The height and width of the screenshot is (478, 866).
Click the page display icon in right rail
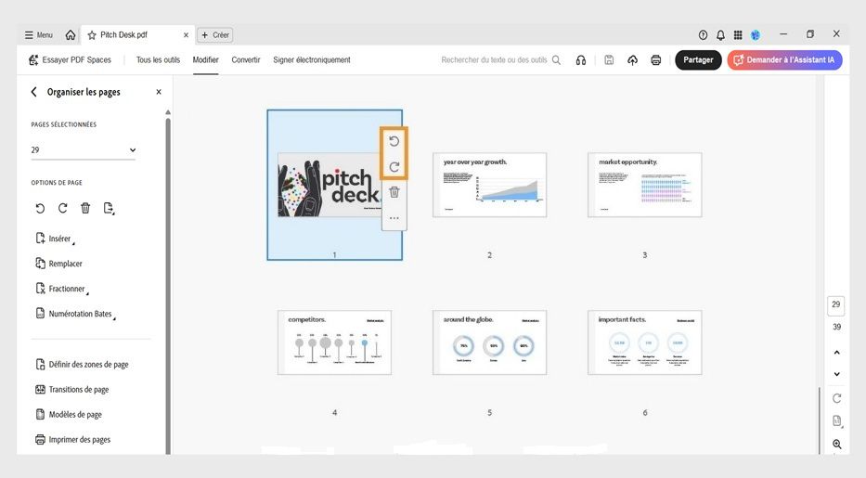[836, 421]
